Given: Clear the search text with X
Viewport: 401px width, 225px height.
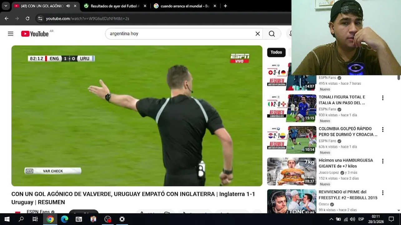Looking at the screenshot, I should click(258, 34).
